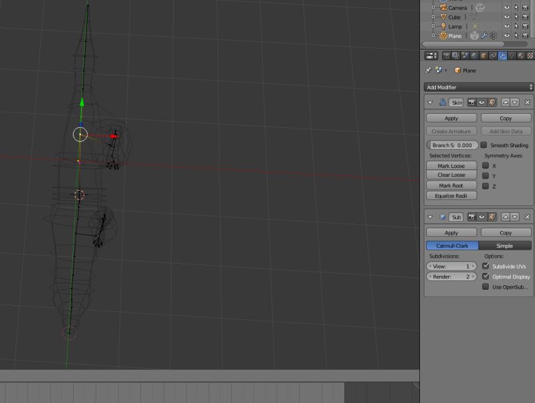Screen dimensions: 535x403
Task: Apply the Skin modifier
Action: point(451,118)
